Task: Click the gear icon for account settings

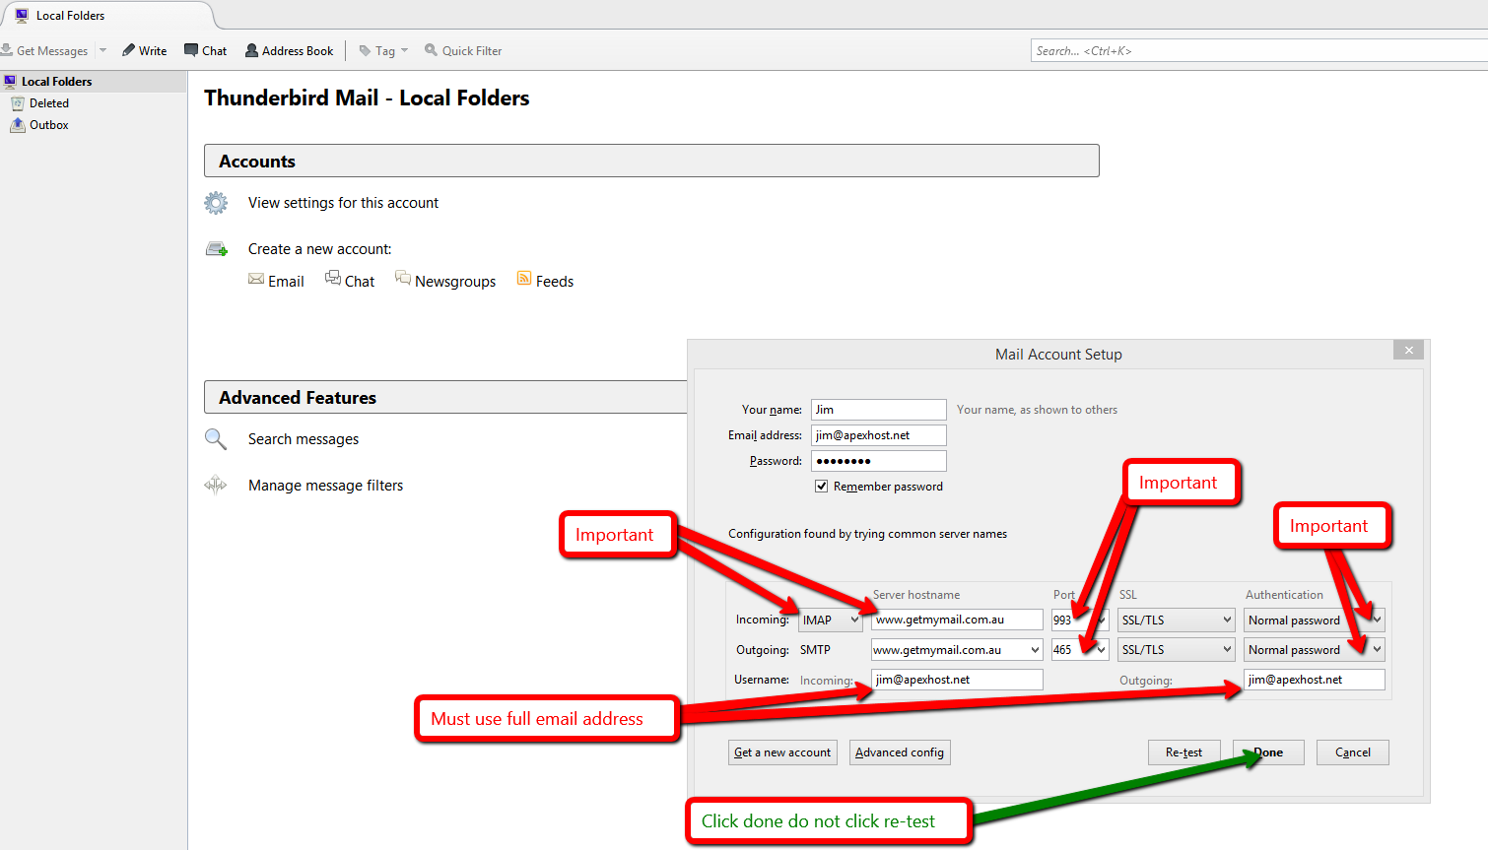Action: pyautogui.click(x=216, y=203)
